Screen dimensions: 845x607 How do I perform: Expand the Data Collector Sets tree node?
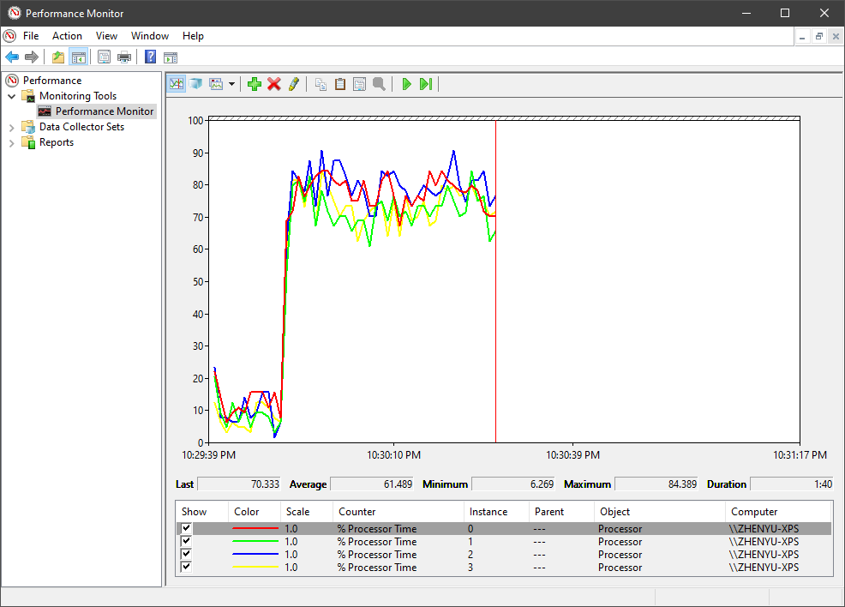(12, 127)
